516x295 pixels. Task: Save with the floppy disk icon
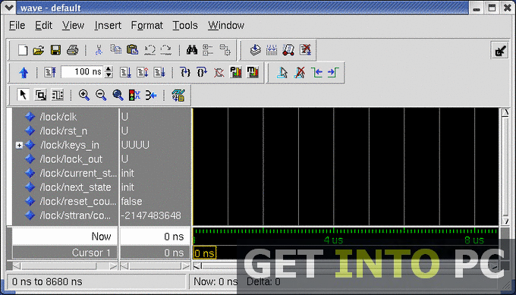(55, 50)
